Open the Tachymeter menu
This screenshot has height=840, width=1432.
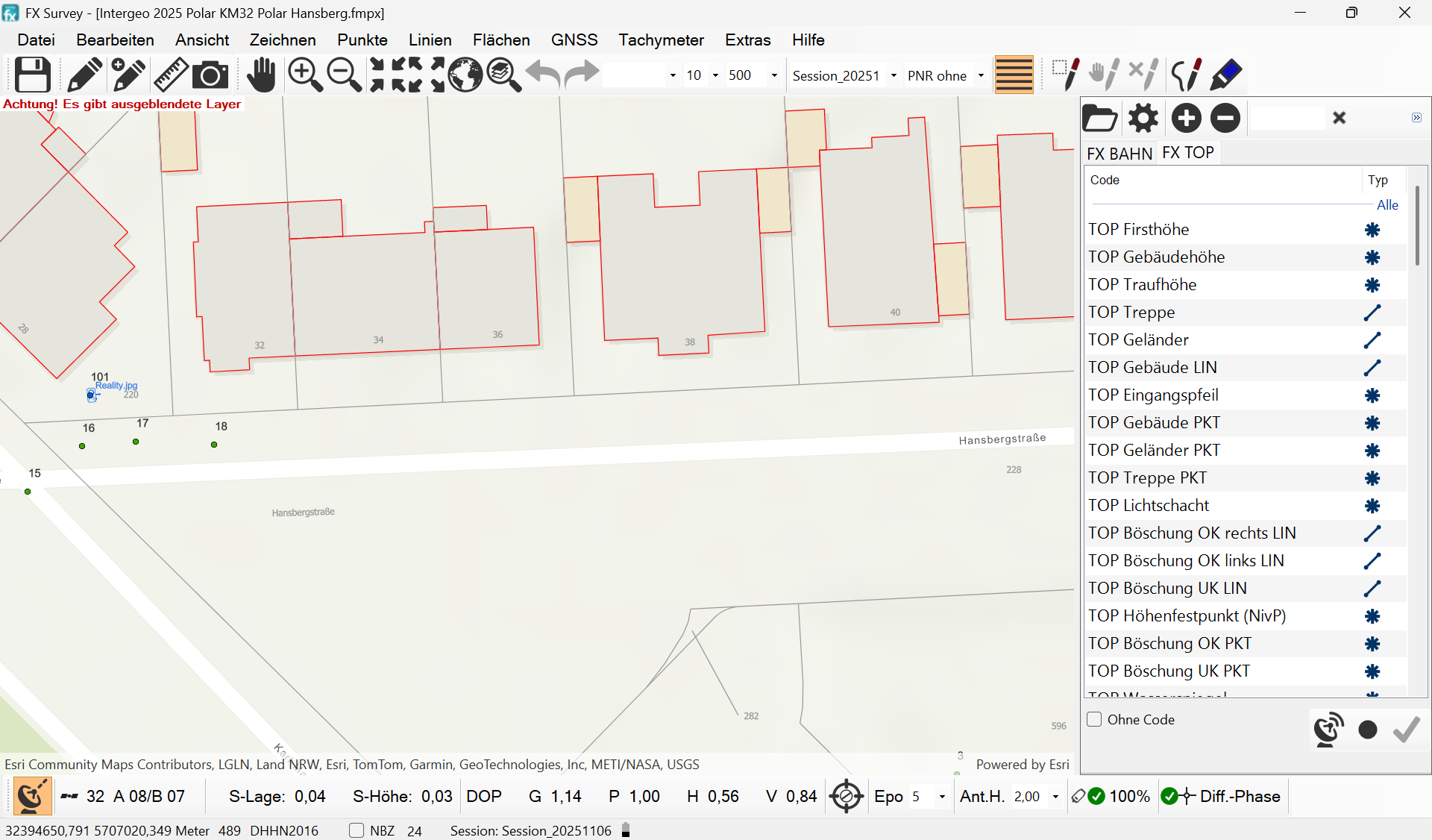660,40
